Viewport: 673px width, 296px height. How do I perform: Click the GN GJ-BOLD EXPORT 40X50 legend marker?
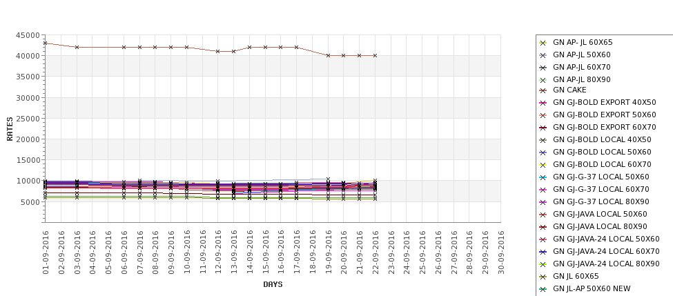(x=543, y=102)
